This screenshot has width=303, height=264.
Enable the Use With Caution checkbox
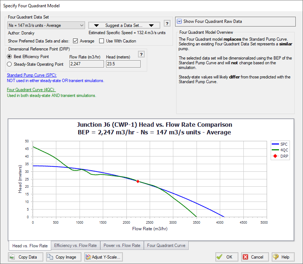coord(102,41)
